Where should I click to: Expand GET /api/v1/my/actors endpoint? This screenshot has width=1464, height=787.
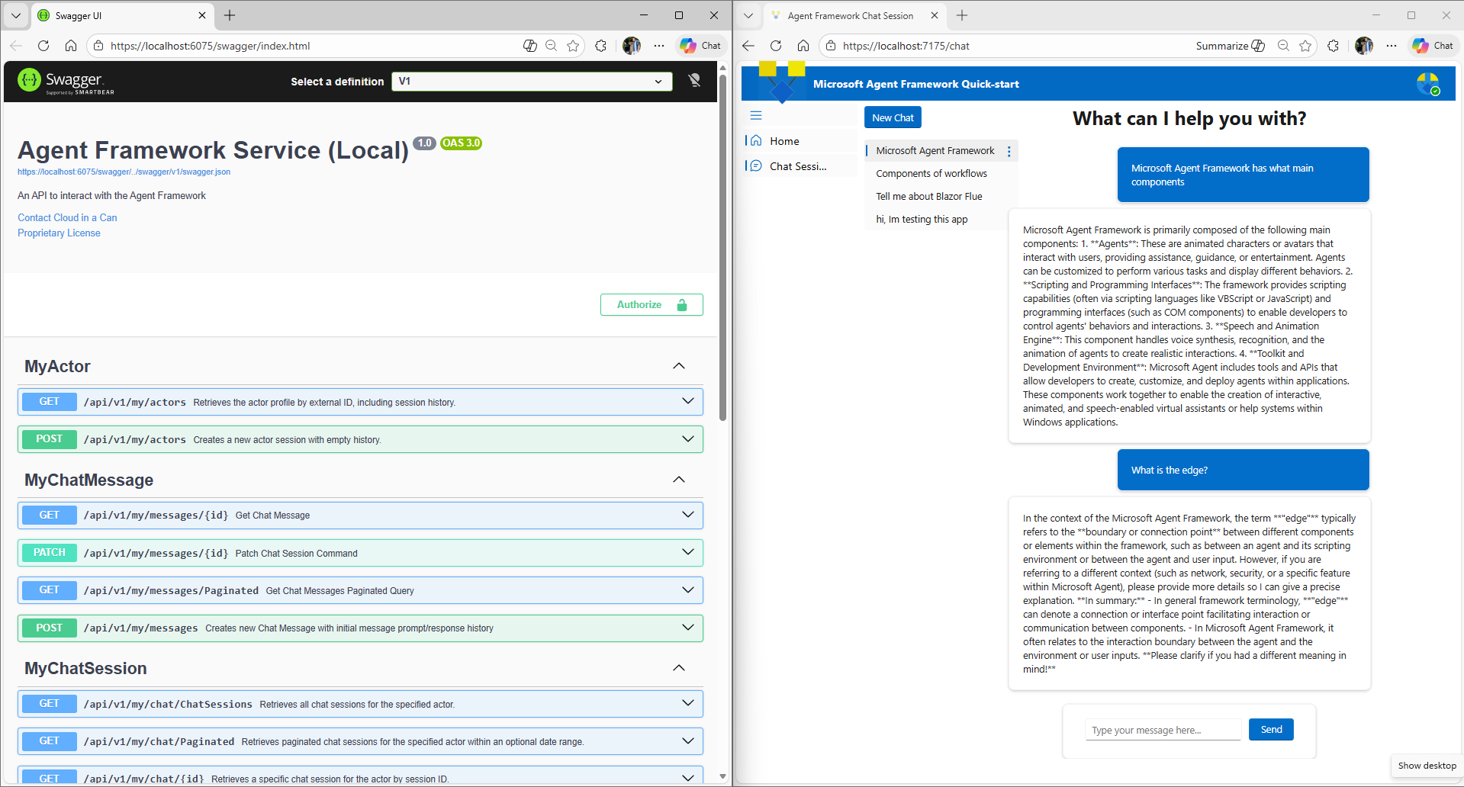(360, 402)
